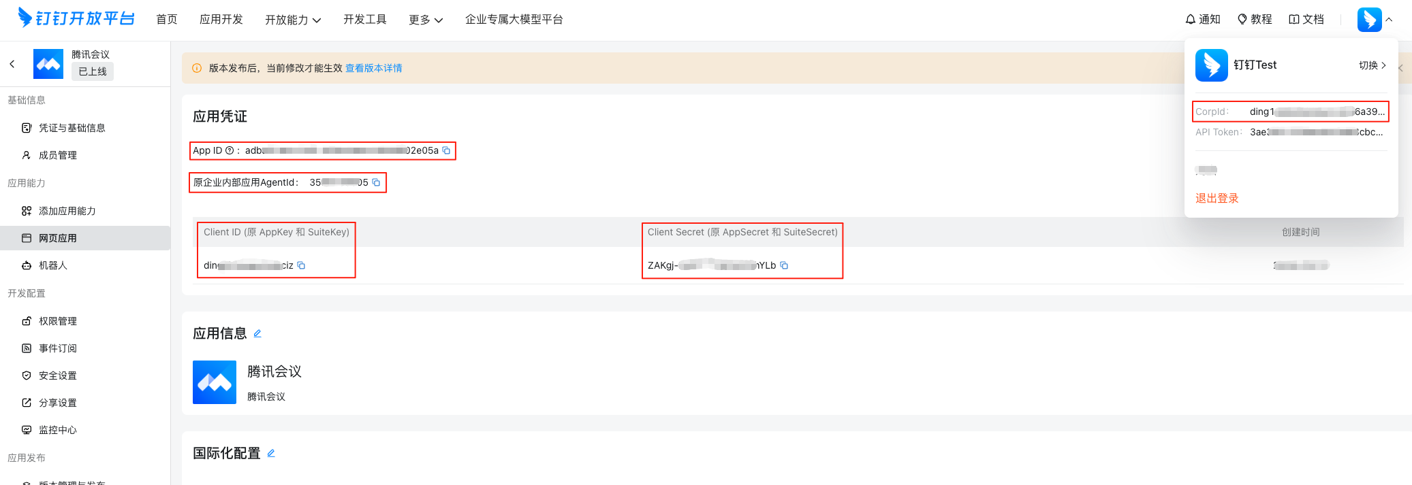Copy the Client Secret value
The width and height of the screenshot is (1412, 485).
[784, 265]
